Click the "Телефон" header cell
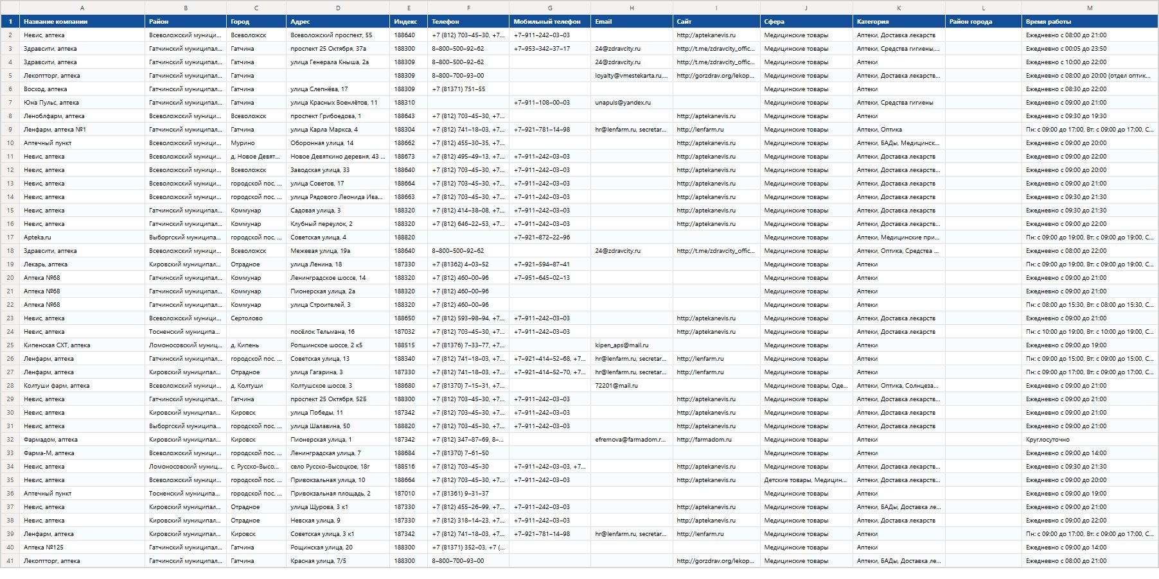 [x=468, y=22]
